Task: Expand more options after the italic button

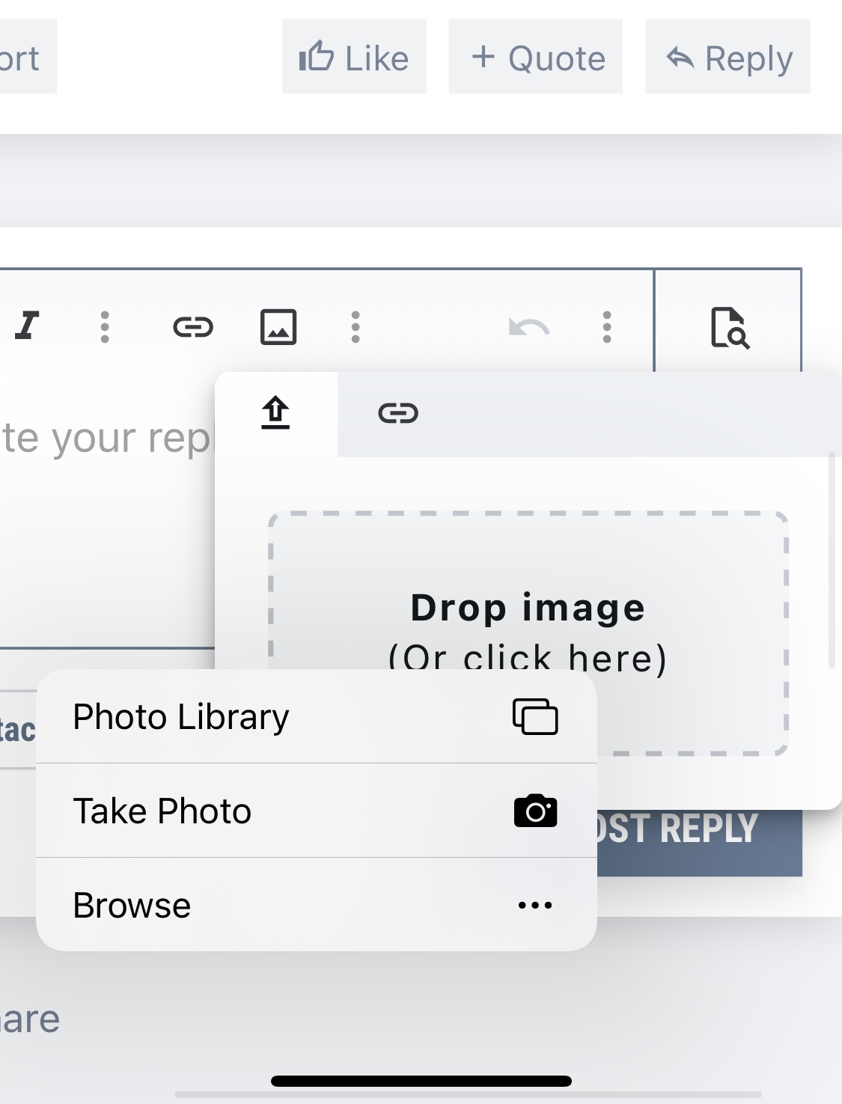Action: pyautogui.click(x=105, y=327)
